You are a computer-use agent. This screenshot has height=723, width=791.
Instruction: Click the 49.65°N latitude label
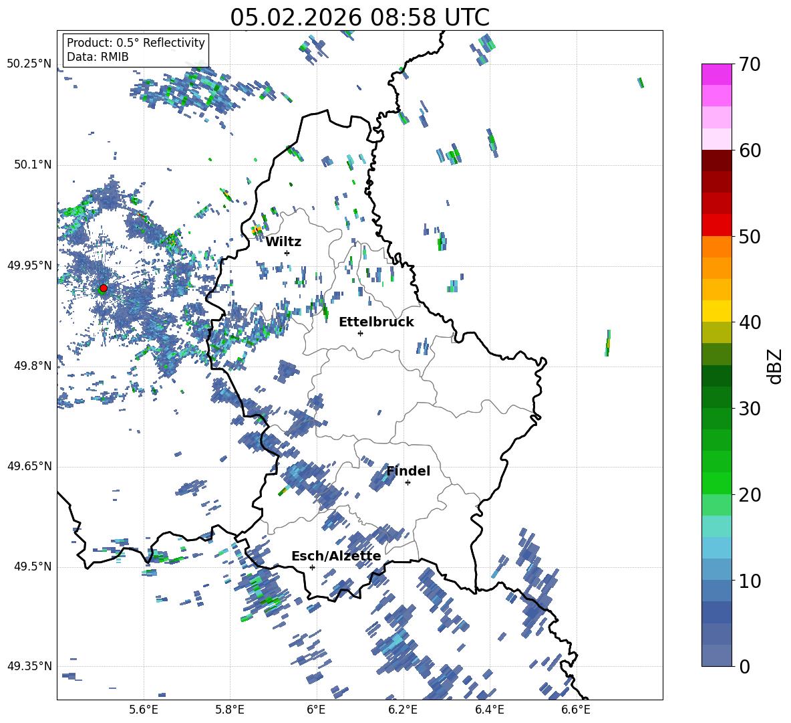(x=29, y=466)
